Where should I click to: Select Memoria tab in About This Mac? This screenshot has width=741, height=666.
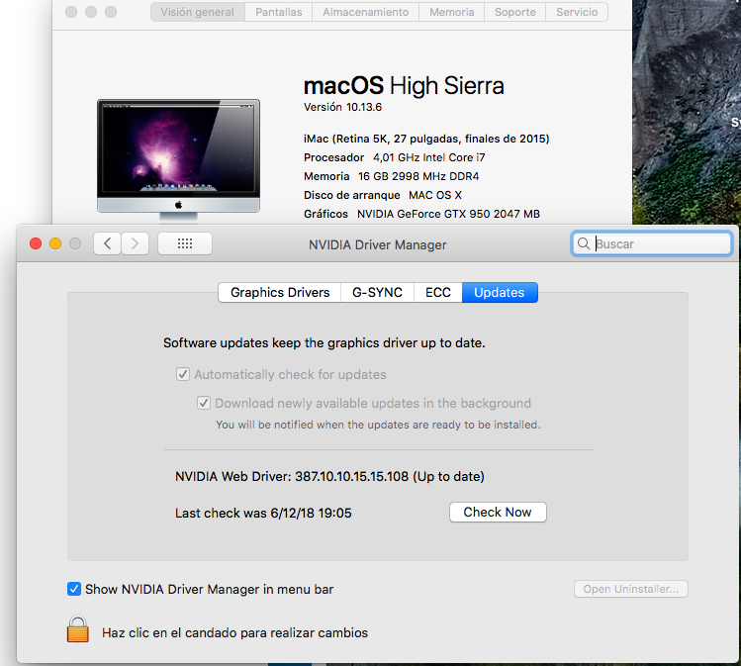coord(452,12)
